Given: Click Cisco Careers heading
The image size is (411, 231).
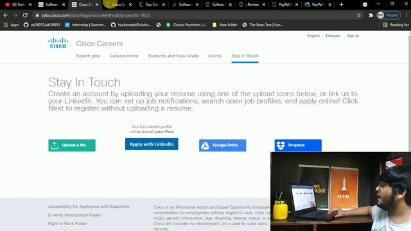Looking at the screenshot, I should click(100, 44).
